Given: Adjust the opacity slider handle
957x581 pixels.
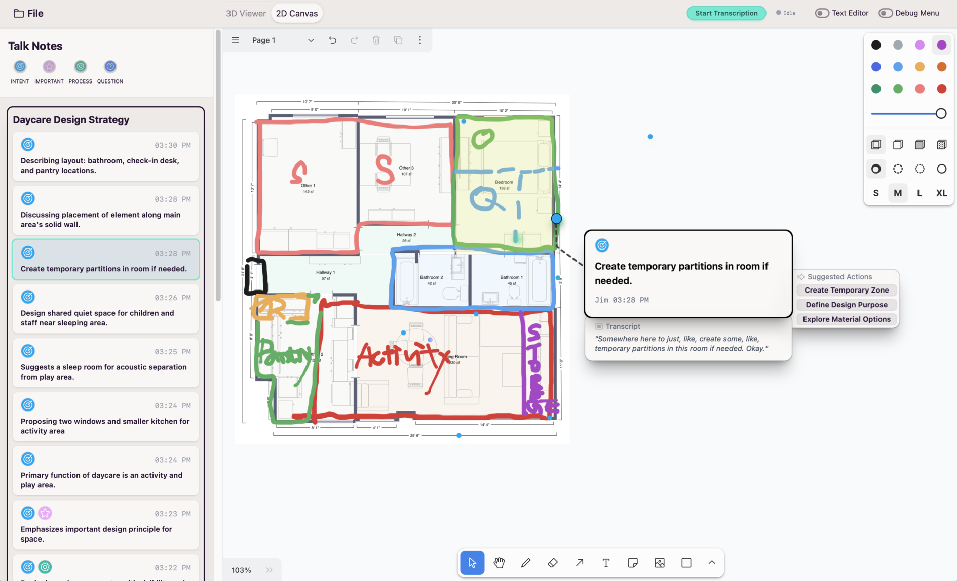Looking at the screenshot, I should tap(941, 114).
